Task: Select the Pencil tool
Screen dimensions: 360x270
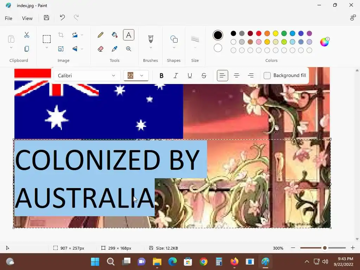Action: (100, 35)
